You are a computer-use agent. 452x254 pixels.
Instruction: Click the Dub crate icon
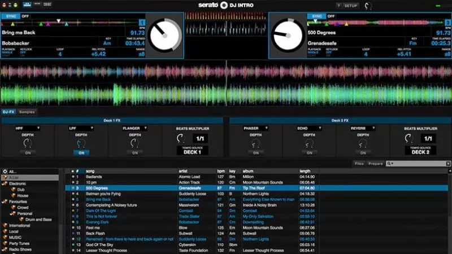(x=13, y=190)
